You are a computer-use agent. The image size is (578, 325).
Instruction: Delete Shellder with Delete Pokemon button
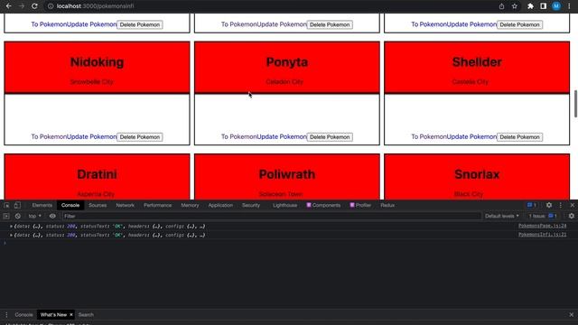coord(520,136)
